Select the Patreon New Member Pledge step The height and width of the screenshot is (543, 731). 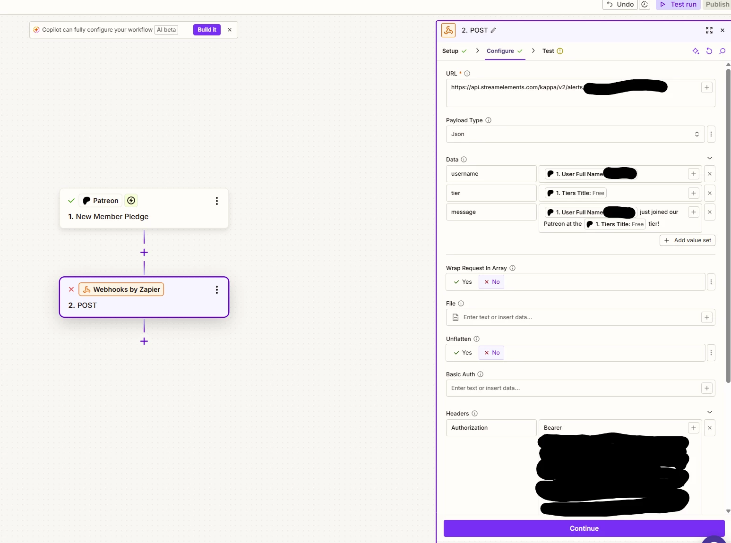pyautogui.click(x=144, y=208)
